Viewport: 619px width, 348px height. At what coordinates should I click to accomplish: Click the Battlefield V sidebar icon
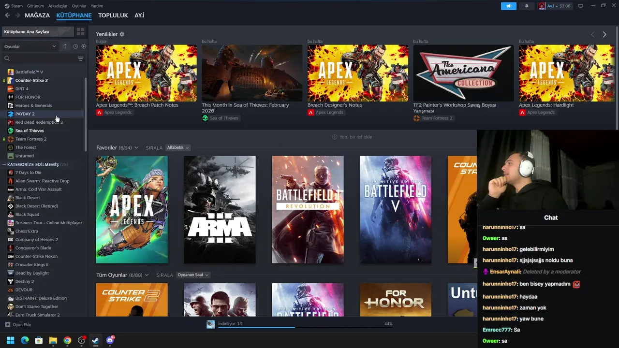tap(11, 72)
